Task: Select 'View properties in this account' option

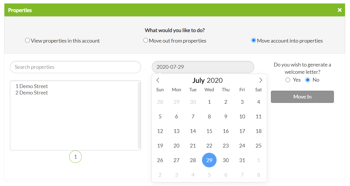Action: pyautogui.click(x=27, y=41)
